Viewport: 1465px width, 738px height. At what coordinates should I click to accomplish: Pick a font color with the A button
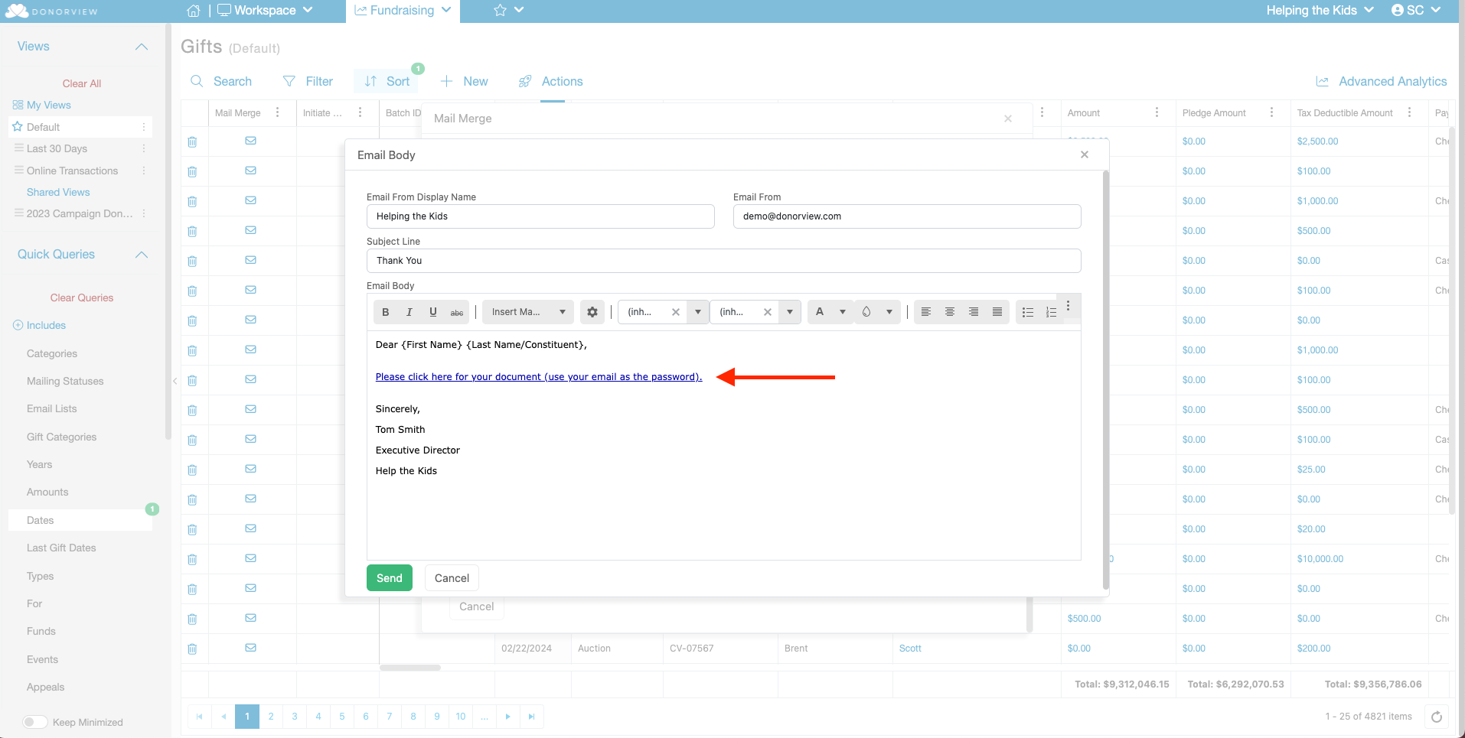(820, 312)
